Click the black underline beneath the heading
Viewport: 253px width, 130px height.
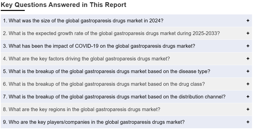[13, 10]
